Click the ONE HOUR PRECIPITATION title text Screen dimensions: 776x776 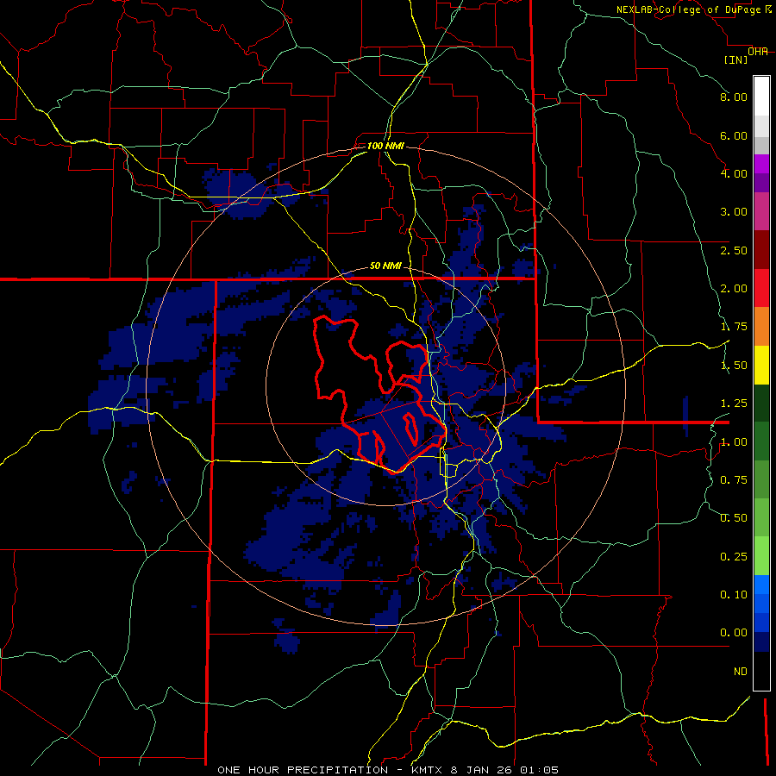[303, 770]
